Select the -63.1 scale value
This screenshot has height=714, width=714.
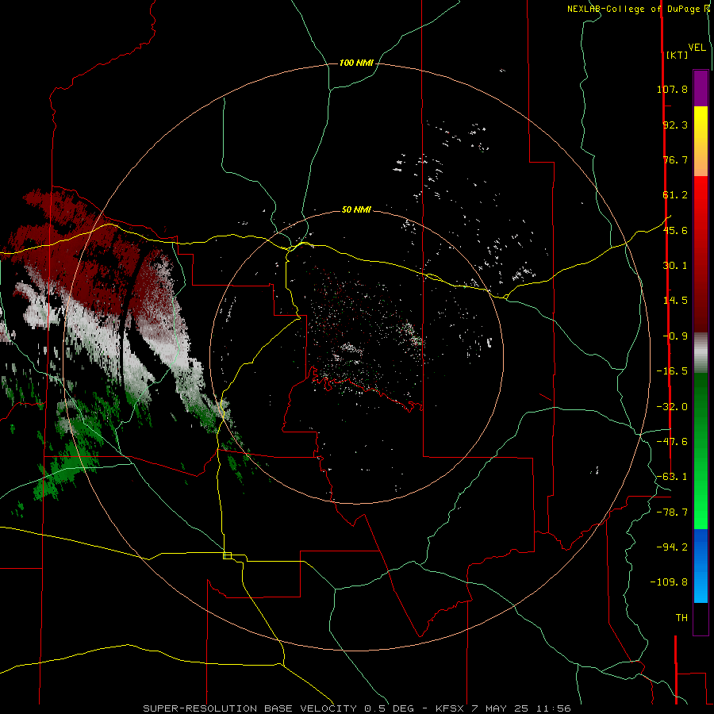click(x=672, y=476)
